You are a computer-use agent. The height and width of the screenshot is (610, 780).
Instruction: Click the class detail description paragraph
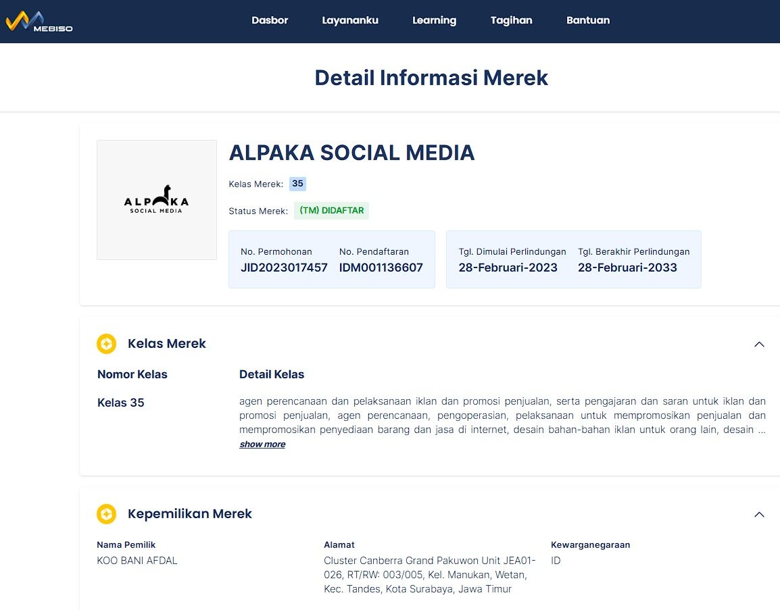(x=502, y=415)
